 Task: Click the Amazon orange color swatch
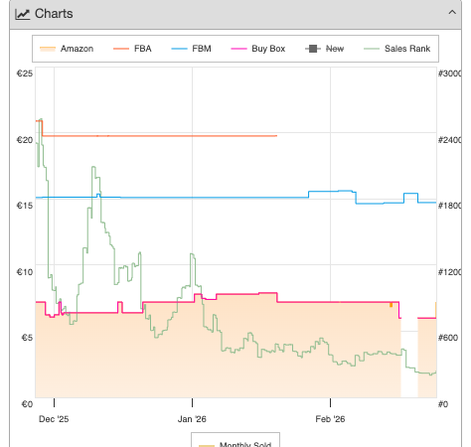[x=48, y=49]
